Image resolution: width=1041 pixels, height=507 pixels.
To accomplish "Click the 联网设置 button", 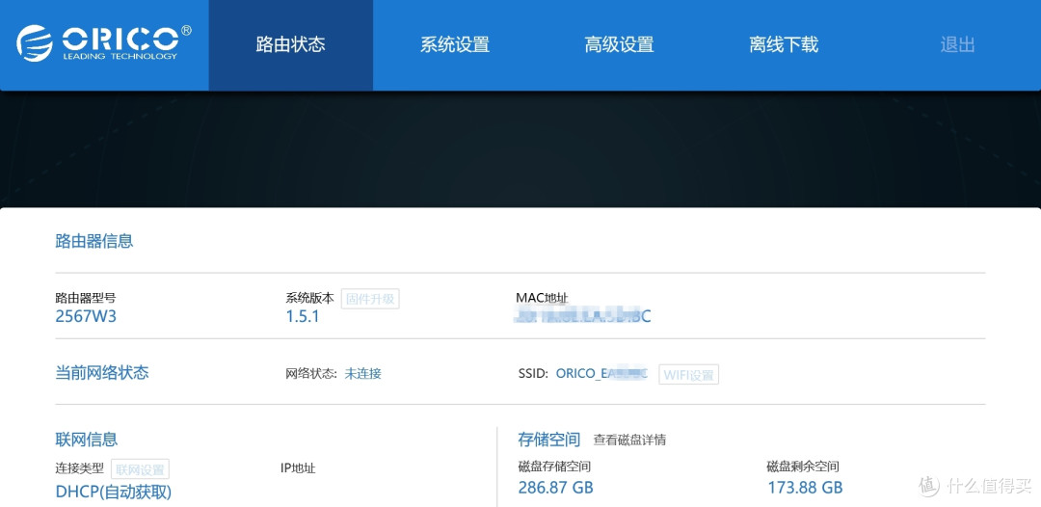I will pyautogui.click(x=140, y=469).
